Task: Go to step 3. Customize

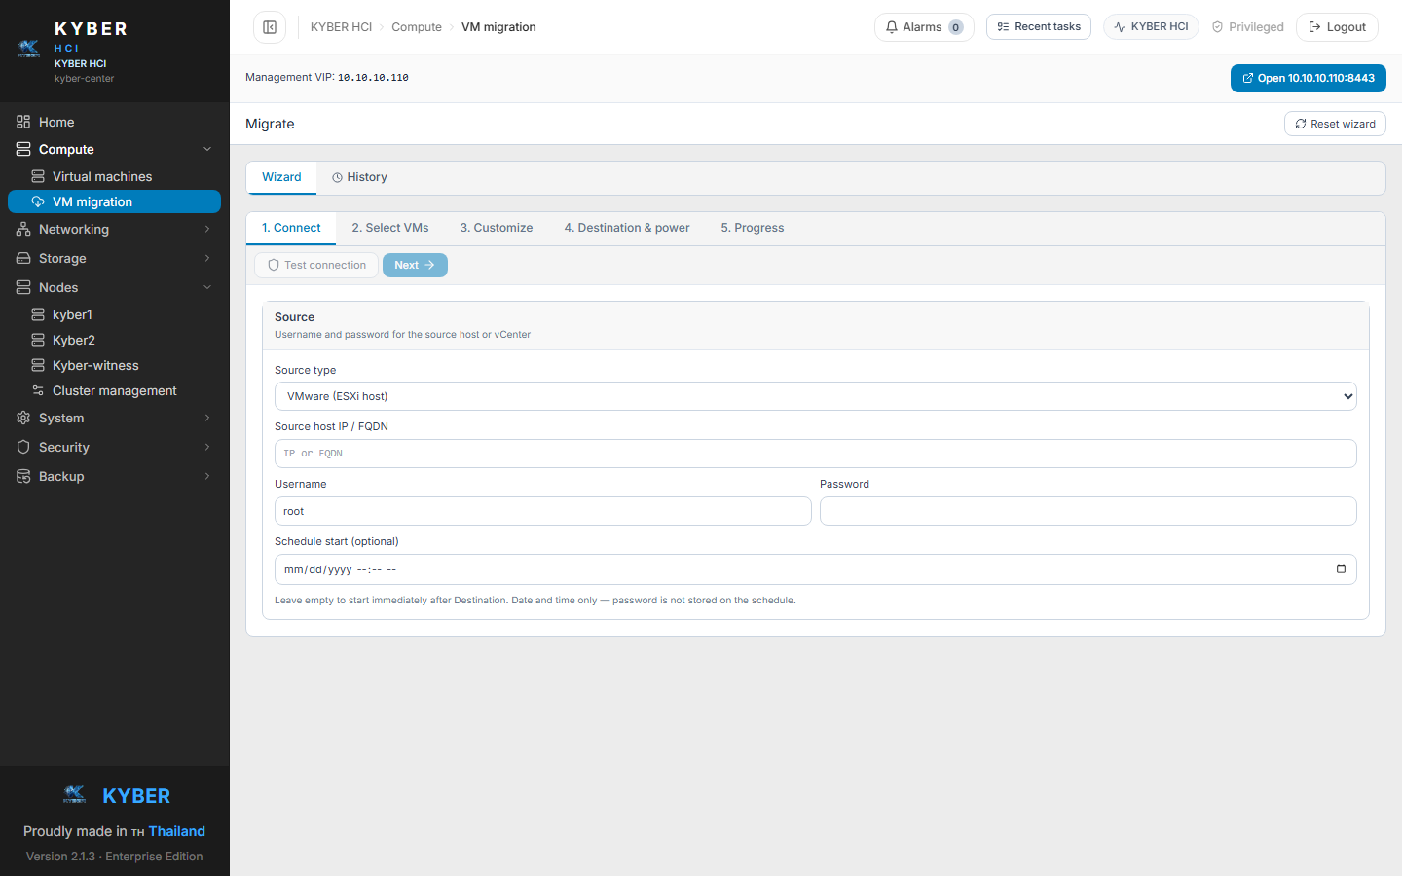Action: click(x=497, y=228)
